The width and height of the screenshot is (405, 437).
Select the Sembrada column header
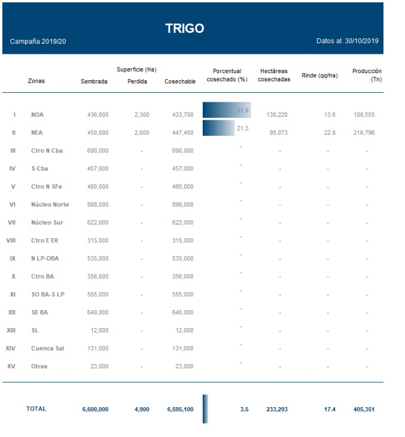(94, 81)
